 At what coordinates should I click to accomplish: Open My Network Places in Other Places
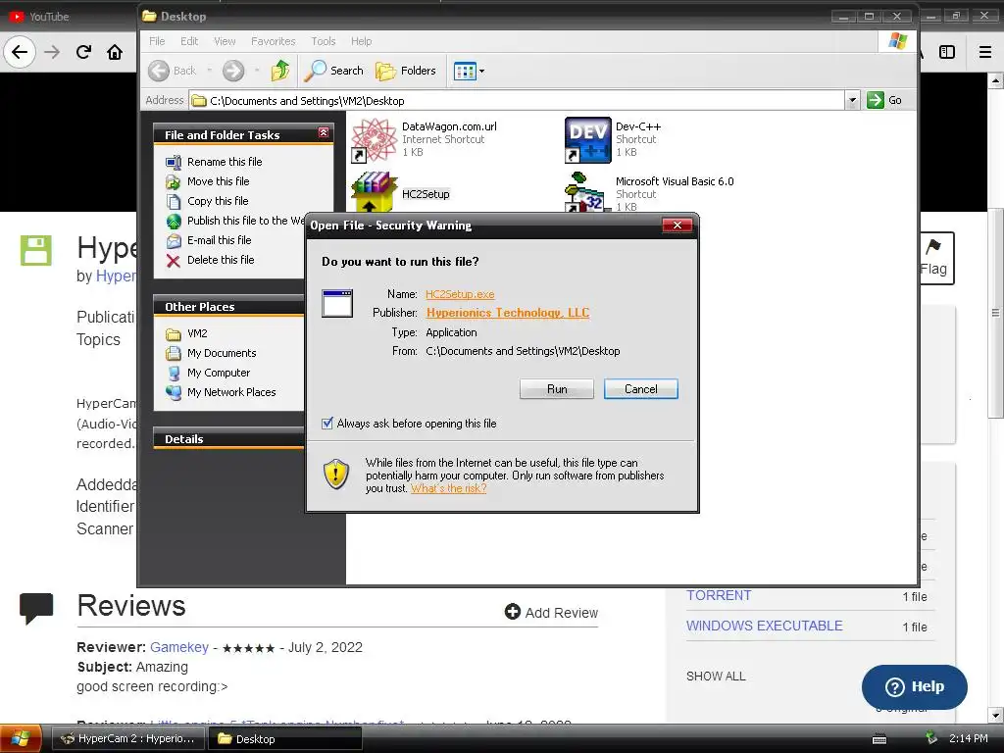coord(231,392)
